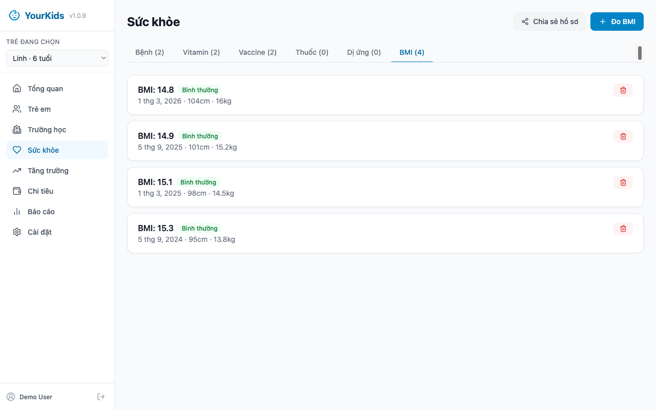656x410 pixels.
Task: Click the text 5 thg 9, 2024 · 95cm · 13.8kg
Action: tap(187, 239)
